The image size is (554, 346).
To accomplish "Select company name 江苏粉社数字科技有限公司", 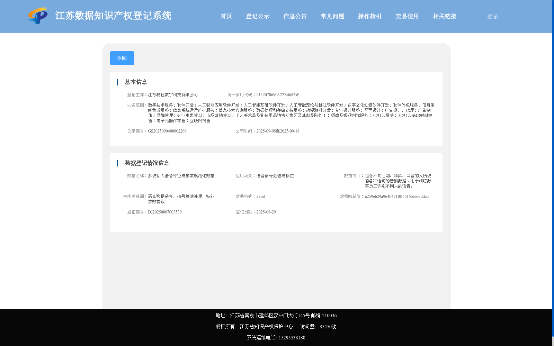I will (x=173, y=95).
